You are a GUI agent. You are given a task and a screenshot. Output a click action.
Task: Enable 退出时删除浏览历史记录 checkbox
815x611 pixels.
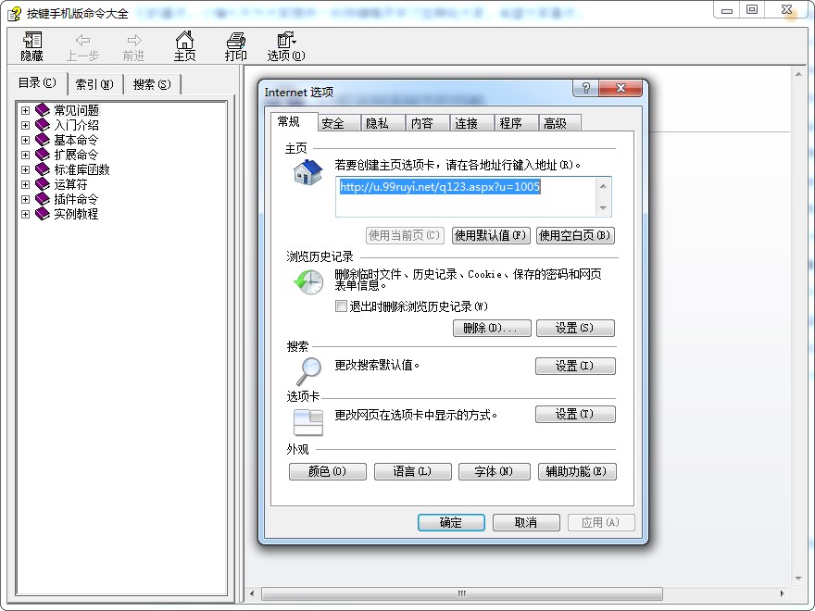(341, 306)
